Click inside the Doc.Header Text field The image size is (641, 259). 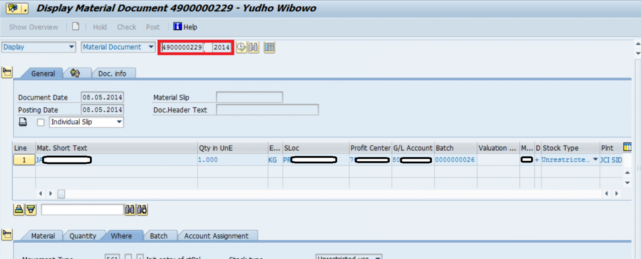pyautogui.click(x=267, y=110)
